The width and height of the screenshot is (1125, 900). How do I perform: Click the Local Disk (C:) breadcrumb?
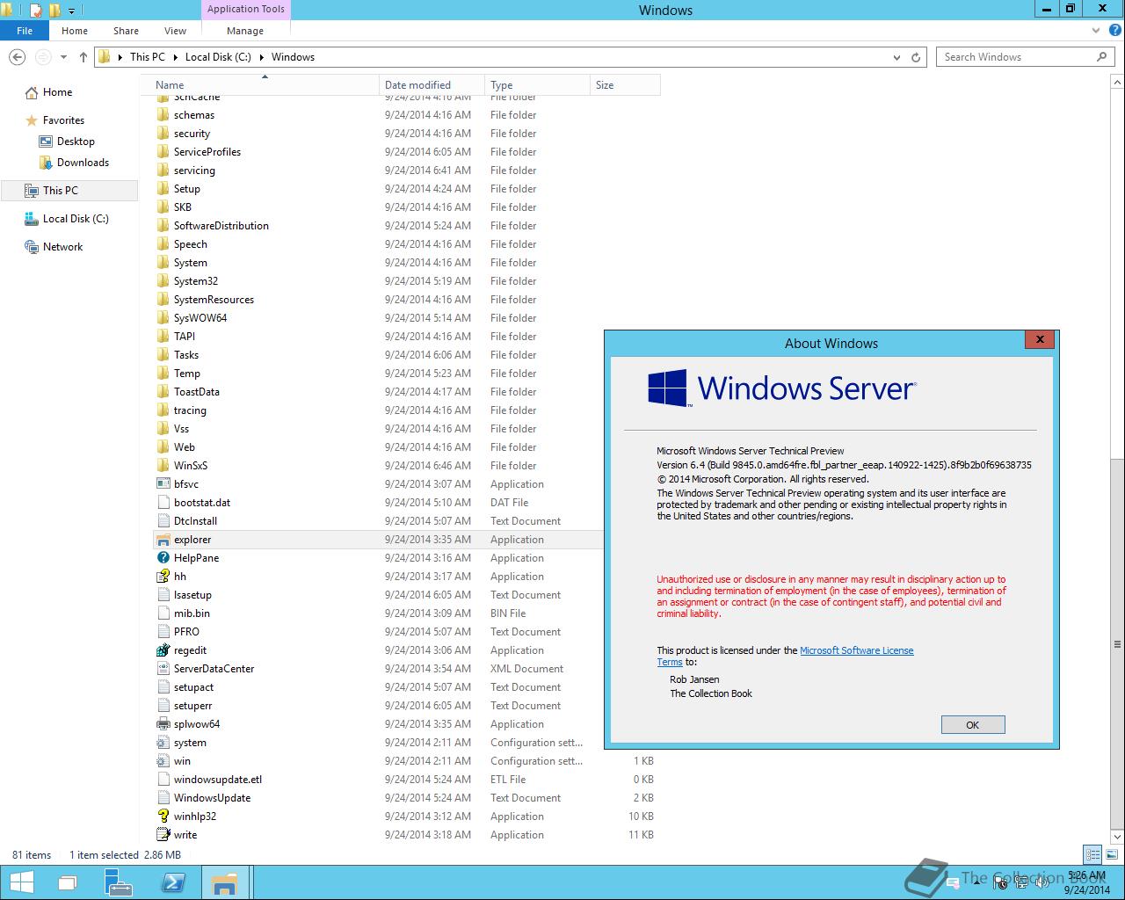click(218, 57)
